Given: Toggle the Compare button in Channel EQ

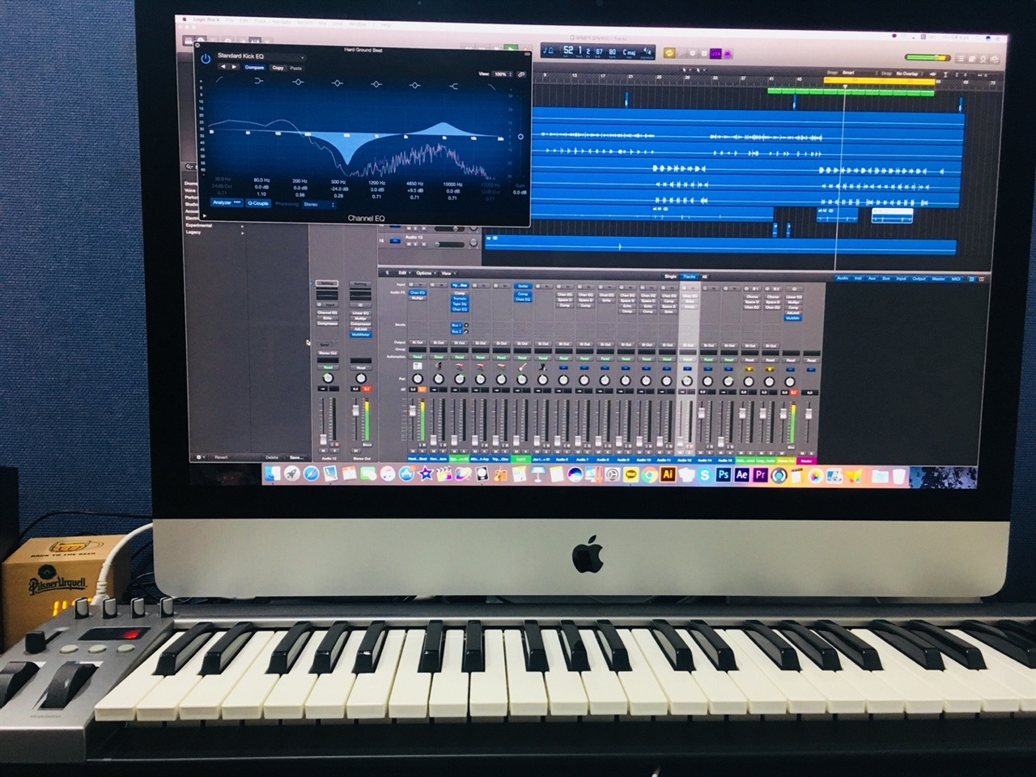Looking at the screenshot, I should click(255, 67).
